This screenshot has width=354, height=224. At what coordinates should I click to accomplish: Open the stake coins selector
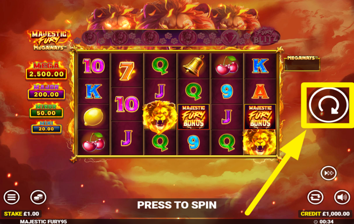(39, 197)
